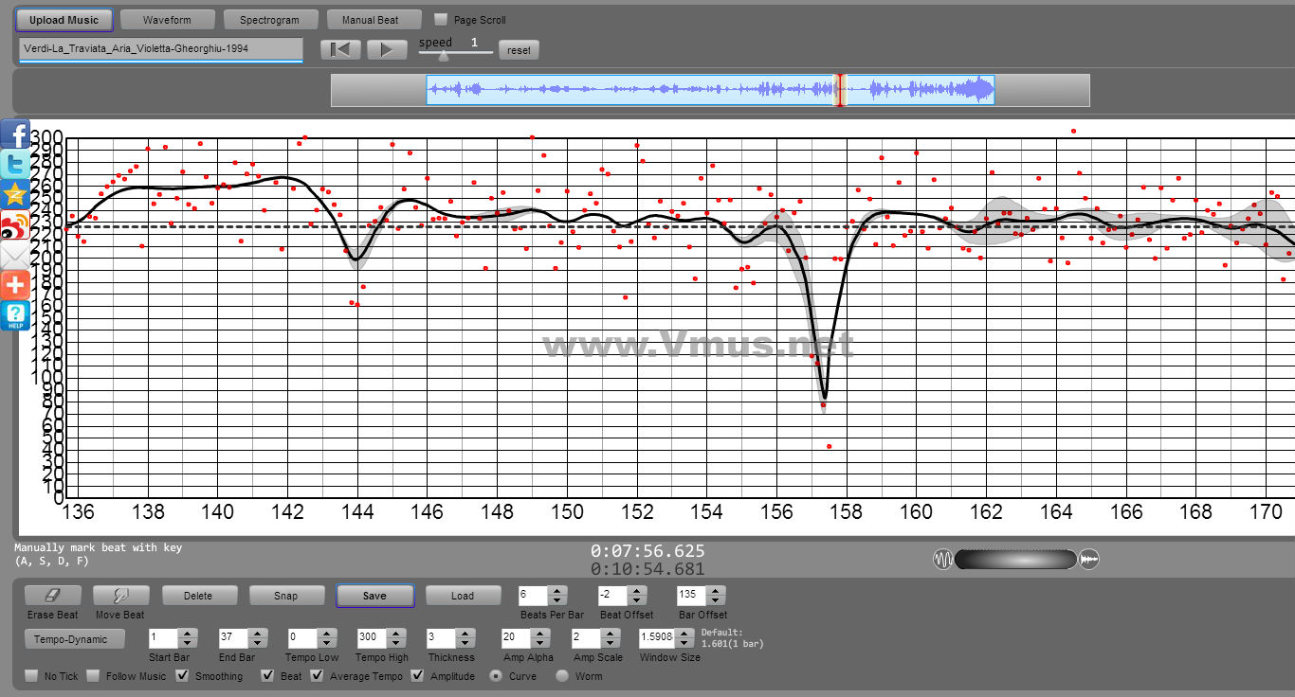Click the track name text field
Viewport: 1295px width, 697px height.
[160, 48]
